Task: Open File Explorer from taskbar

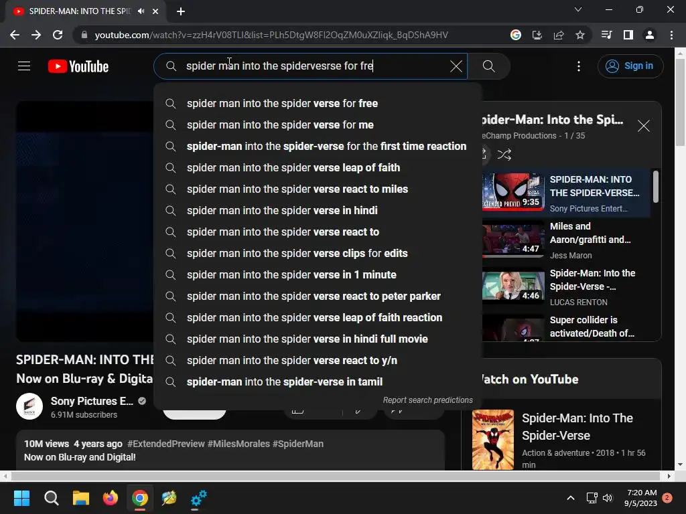Action: click(81, 498)
